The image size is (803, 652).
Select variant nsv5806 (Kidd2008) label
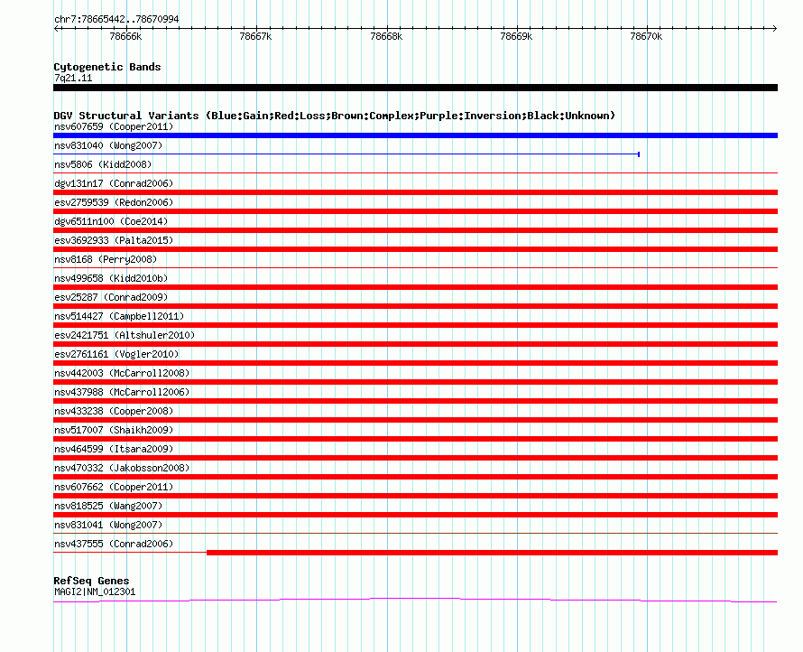(103, 164)
